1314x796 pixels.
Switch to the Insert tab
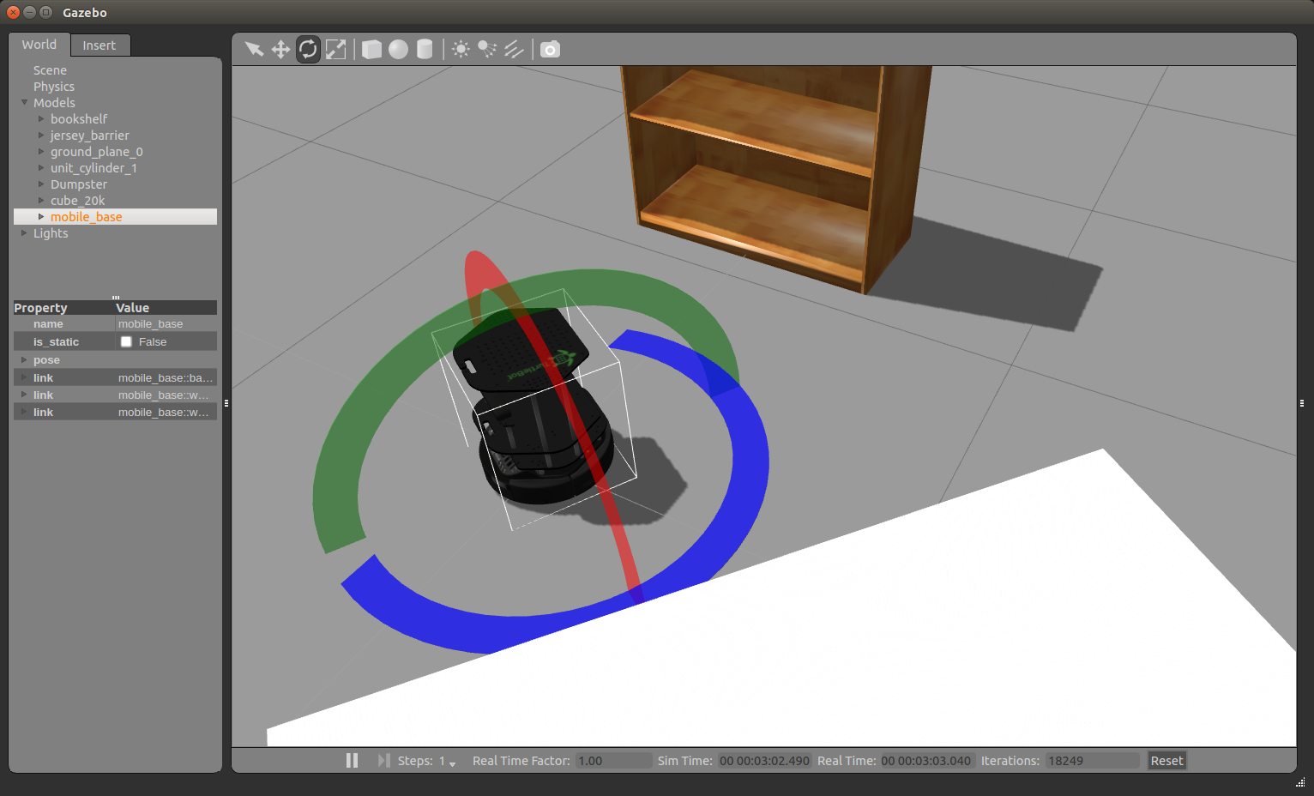point(99,45)
